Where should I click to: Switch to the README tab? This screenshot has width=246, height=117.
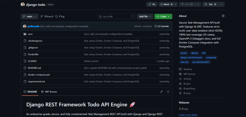(30, 92)
